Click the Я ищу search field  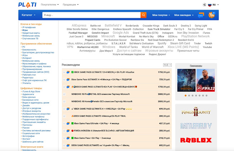pyautogui.click(x=91, y=15)
